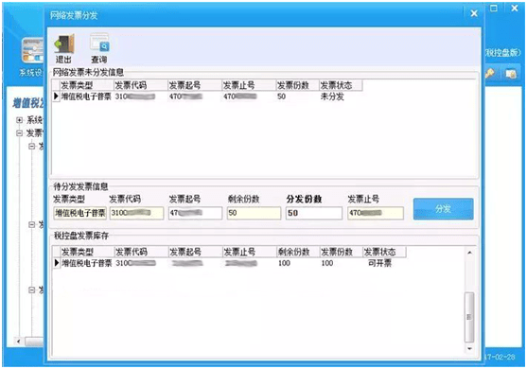
Task: Collapse first sub-node under 发票 tree
Action: pos(32,146)
